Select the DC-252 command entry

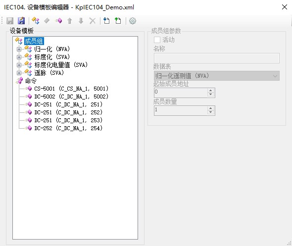(x=68, y=128)
